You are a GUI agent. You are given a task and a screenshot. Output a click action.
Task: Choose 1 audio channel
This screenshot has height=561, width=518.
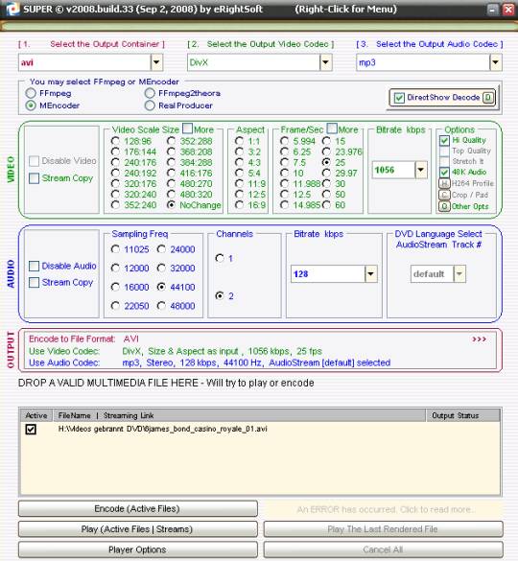pos(220,258)
